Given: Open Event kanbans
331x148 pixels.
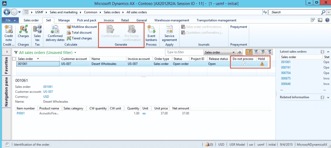Looking at the screenshot, I should 151,33.
